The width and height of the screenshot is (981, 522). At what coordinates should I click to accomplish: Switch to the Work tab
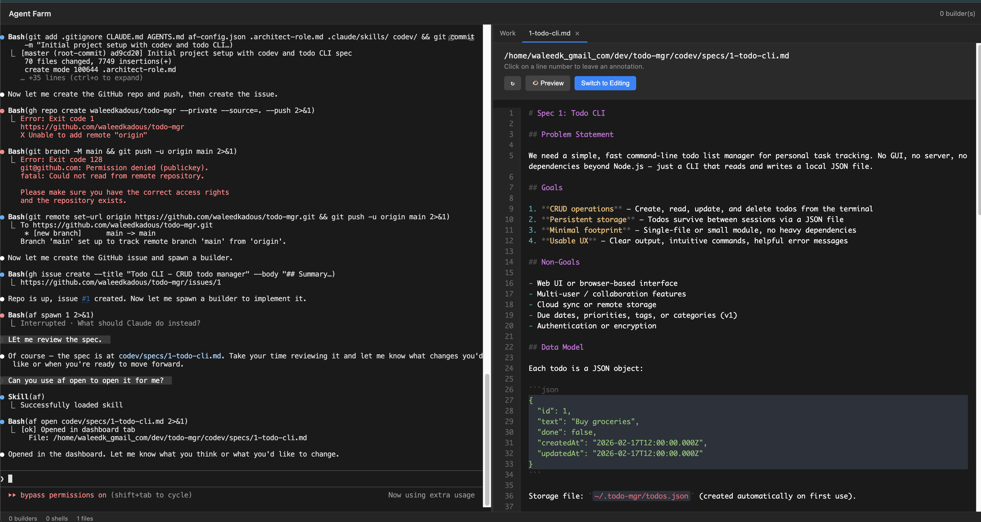pyautogui.click(x=508, y=33)
